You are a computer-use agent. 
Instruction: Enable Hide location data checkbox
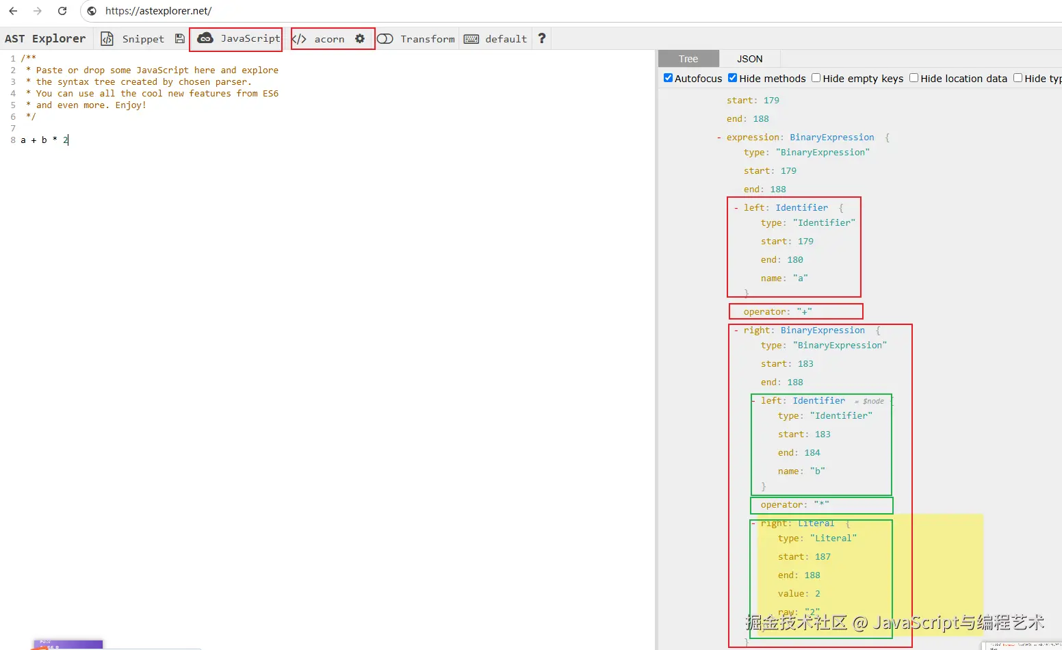(x=914, y=78)
